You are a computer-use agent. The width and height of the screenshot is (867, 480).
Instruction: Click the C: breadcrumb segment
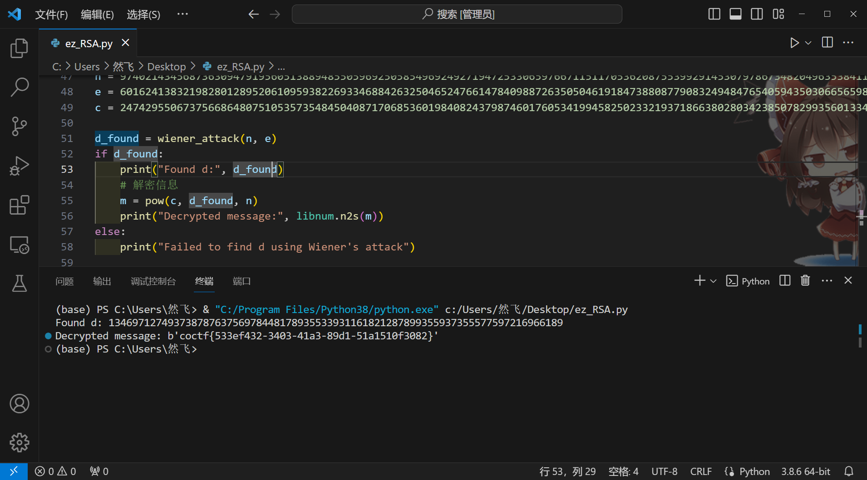point(57,67)
